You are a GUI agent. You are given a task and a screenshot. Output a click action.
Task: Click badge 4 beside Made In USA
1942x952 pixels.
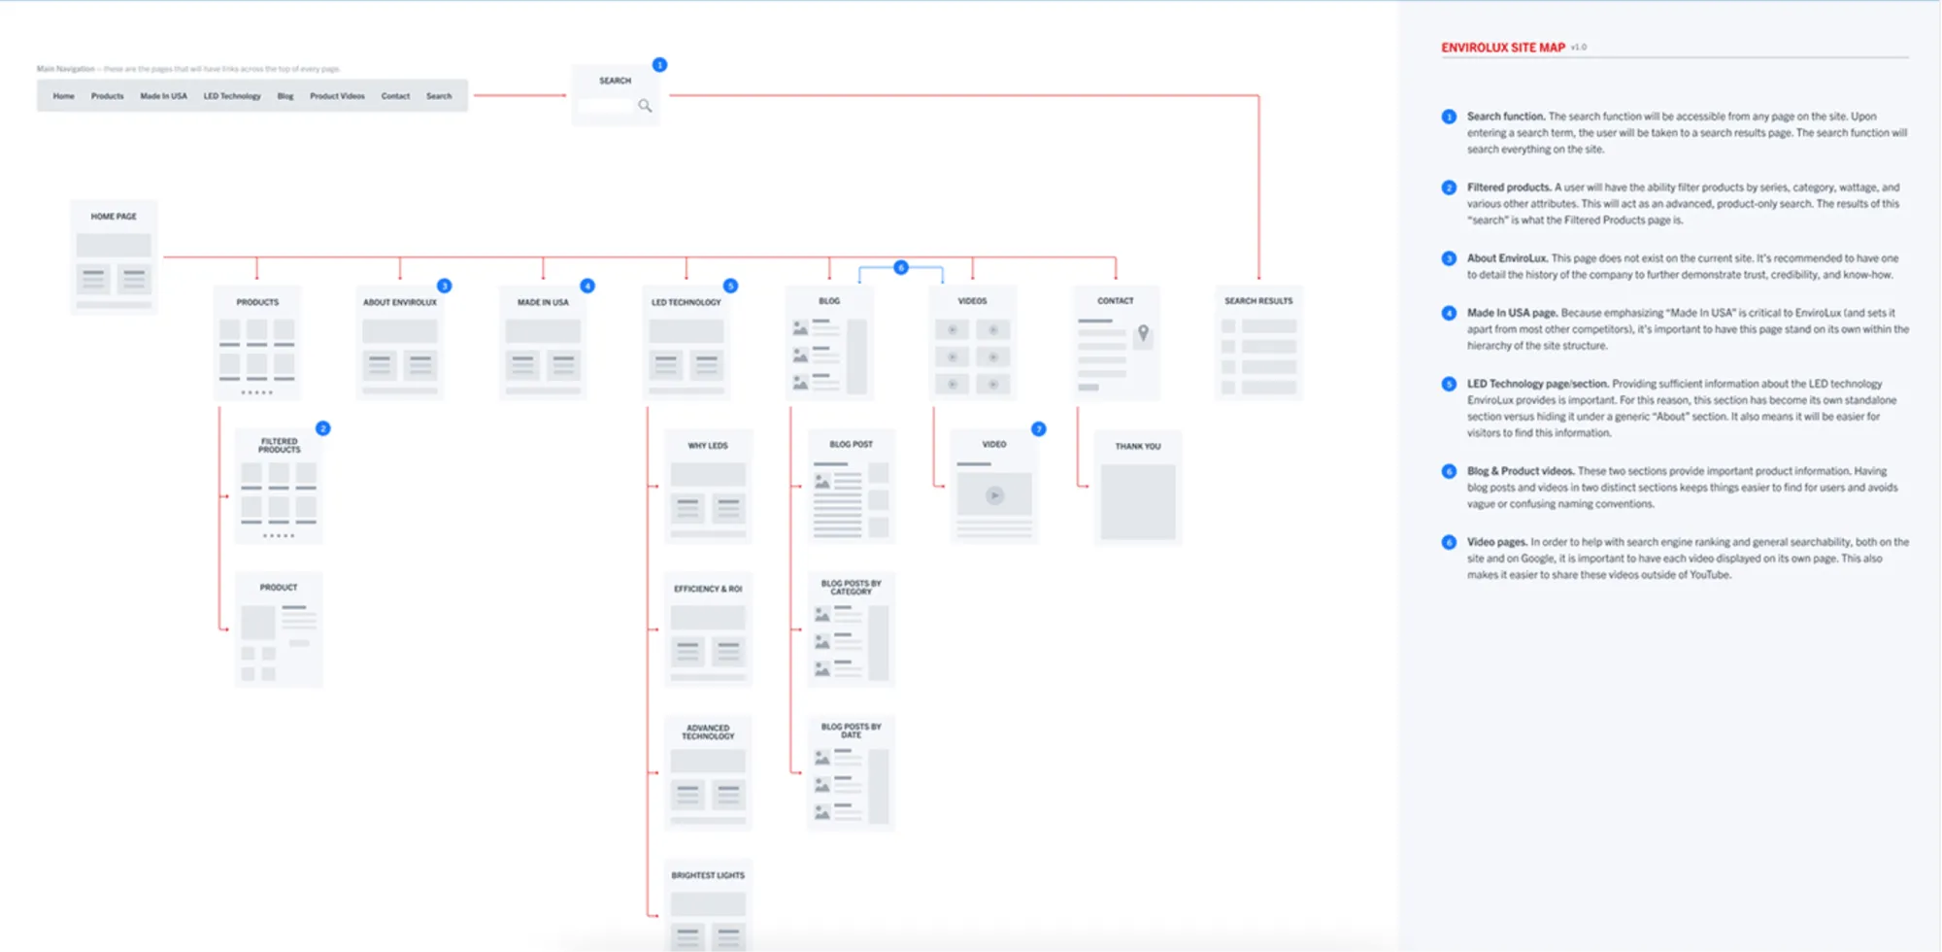[586, 285]
